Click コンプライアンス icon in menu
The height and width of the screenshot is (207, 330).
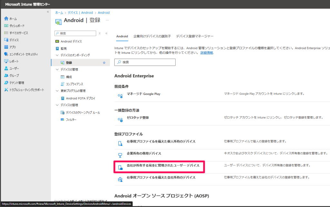[62, 84]
